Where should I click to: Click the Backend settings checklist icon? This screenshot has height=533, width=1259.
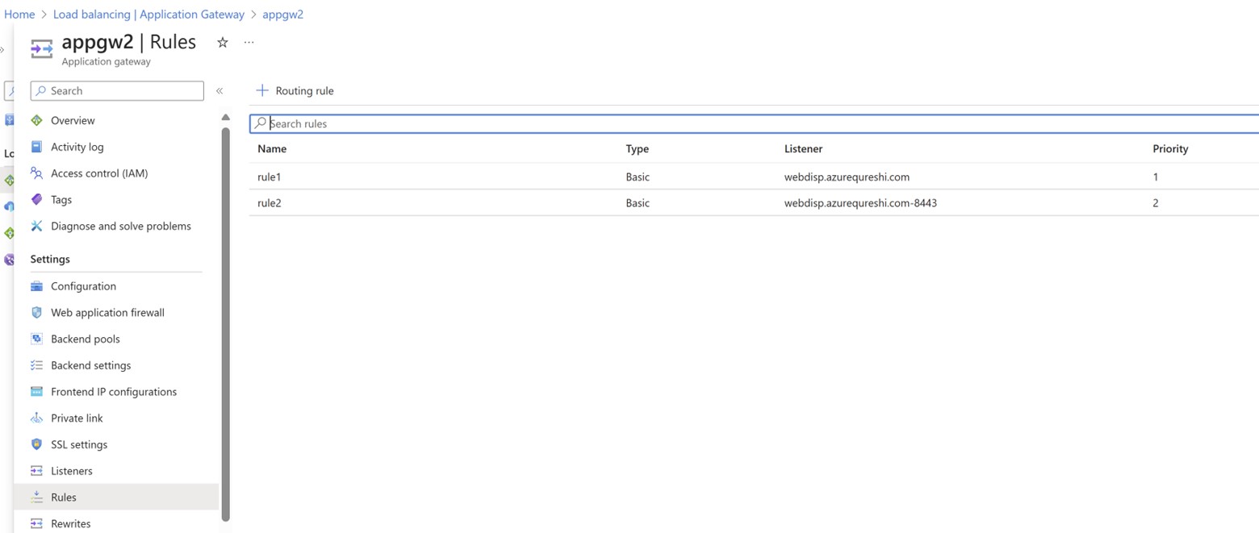(36, 365)
